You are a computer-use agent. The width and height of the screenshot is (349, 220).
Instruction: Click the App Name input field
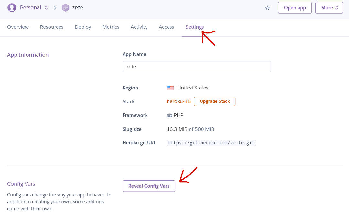click(197, 67)
